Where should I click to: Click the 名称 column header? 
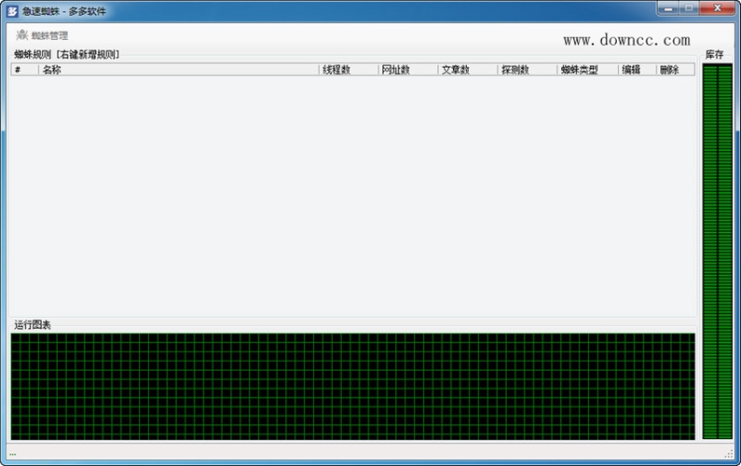177,70
